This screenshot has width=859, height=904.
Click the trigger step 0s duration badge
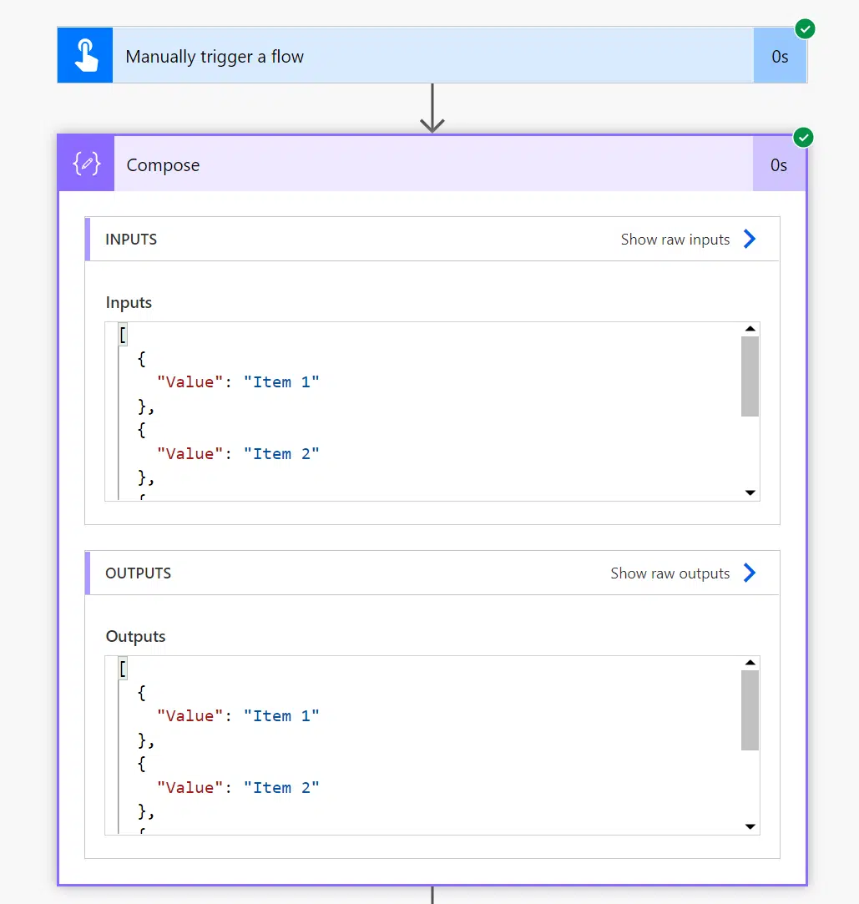click(780, 56)
